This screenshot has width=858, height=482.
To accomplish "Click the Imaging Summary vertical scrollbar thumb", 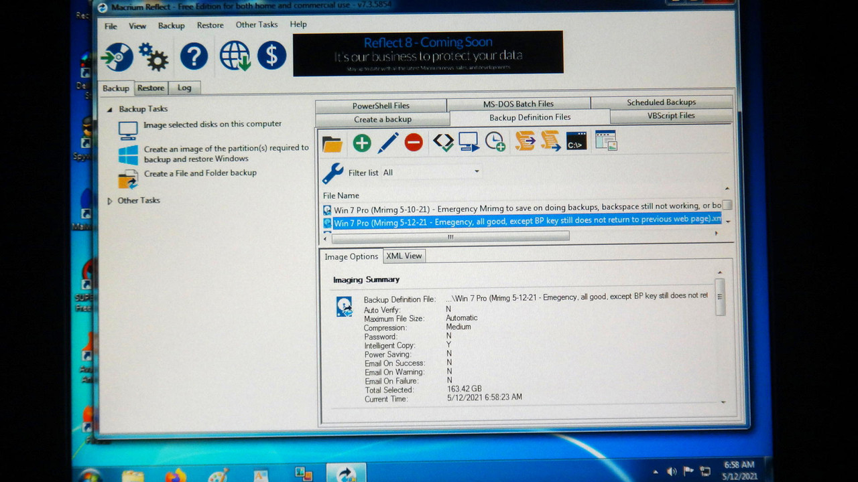I will pos(720,297).
